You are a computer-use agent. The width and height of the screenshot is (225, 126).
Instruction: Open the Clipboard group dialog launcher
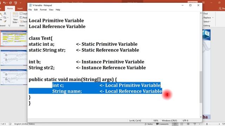pyautogui.click(x=9, y=26)
